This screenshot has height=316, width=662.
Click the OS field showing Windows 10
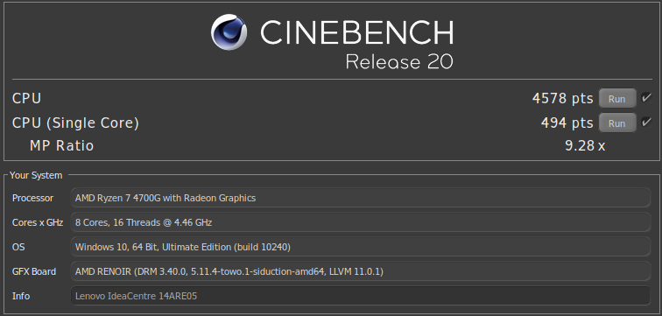tap(360, 247)
